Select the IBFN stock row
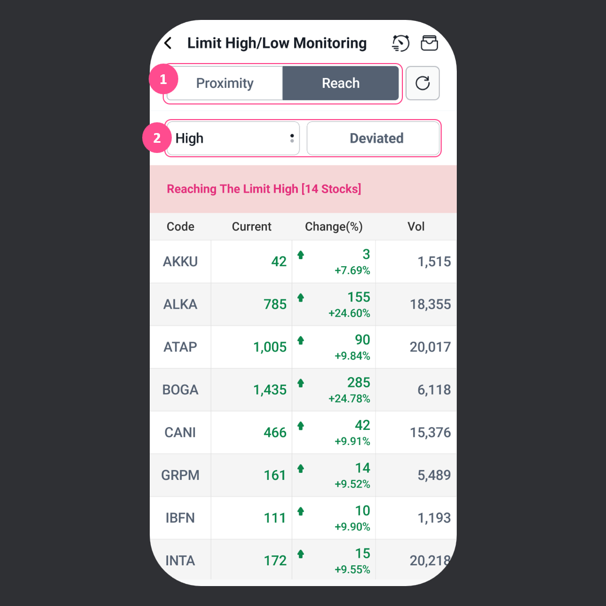 (180, 518)
